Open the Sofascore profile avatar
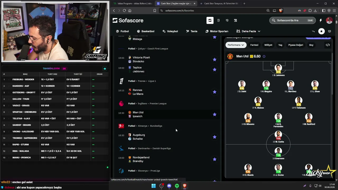This screenshot has height=190, width=338. (329, 20)
